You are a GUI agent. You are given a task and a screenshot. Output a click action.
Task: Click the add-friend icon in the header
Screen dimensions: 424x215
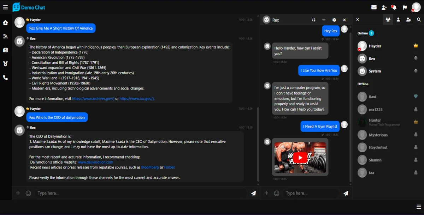384,7
